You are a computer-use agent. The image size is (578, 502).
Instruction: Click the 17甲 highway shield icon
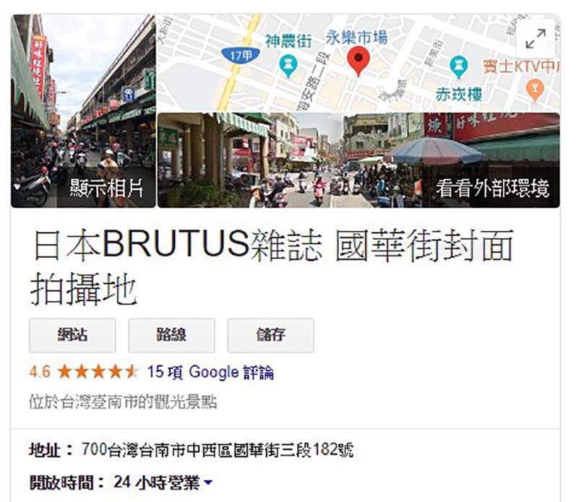241,56
